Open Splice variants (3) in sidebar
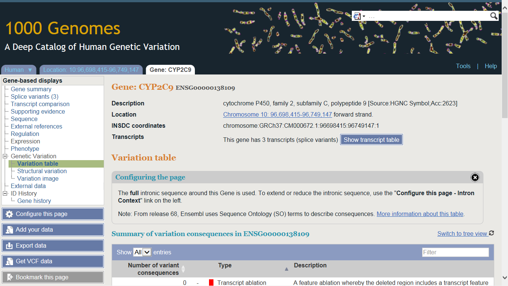Image resolution: width=508 pixels, height=286 pixels. click(35, 96)
